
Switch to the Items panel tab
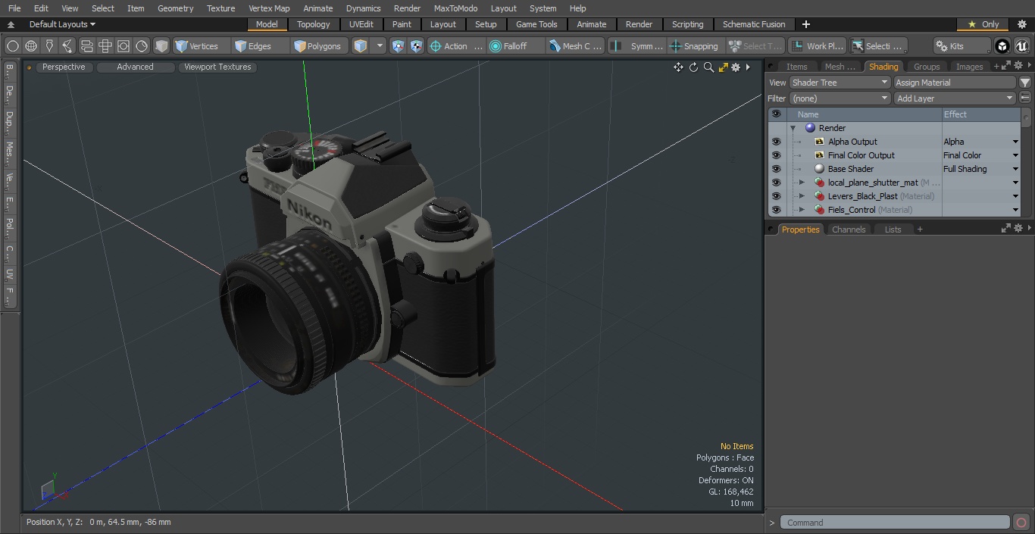(x=796, y=67)
